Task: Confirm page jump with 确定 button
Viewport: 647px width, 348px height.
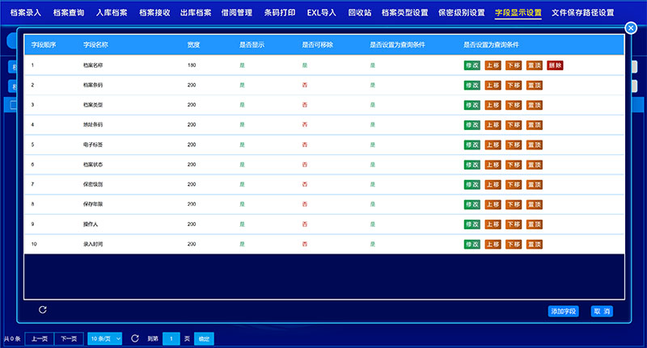Action: click(204, 339)
